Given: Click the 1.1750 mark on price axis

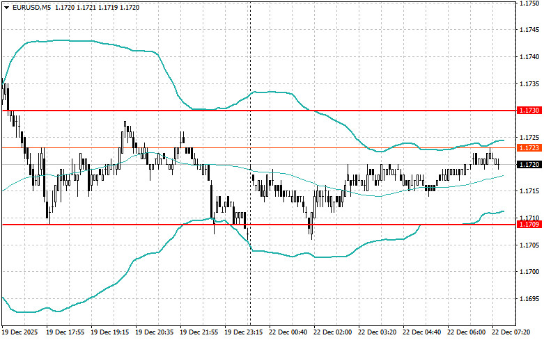Looking at the screenshot, I should (529, 4).
